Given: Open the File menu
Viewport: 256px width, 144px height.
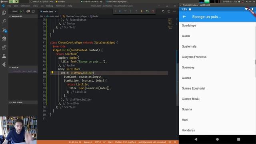Looking at the screenshot, I should pyautogui.click(x=9, y=6).
